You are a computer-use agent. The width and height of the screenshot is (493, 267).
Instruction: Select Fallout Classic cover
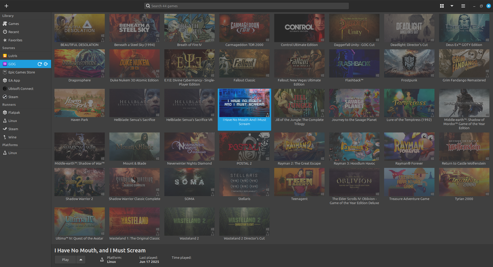[x=244, y=63]
